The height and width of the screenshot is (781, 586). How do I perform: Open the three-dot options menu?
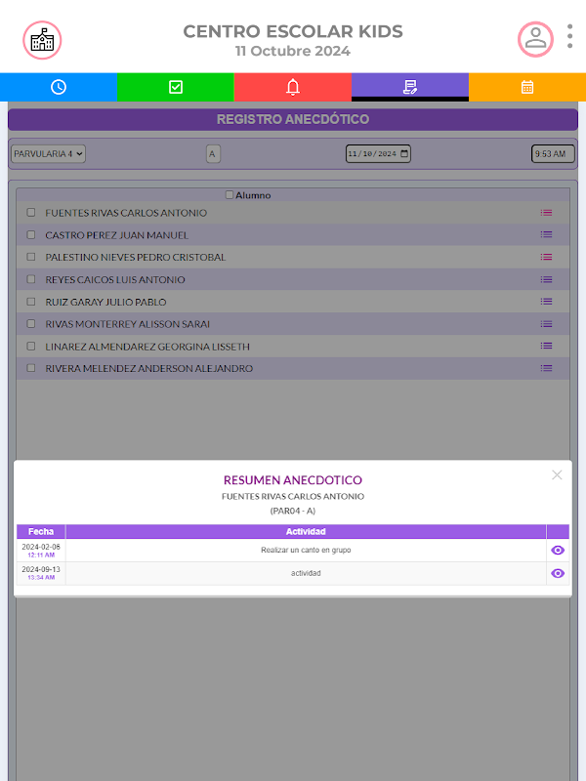click(x=569, y=36)
